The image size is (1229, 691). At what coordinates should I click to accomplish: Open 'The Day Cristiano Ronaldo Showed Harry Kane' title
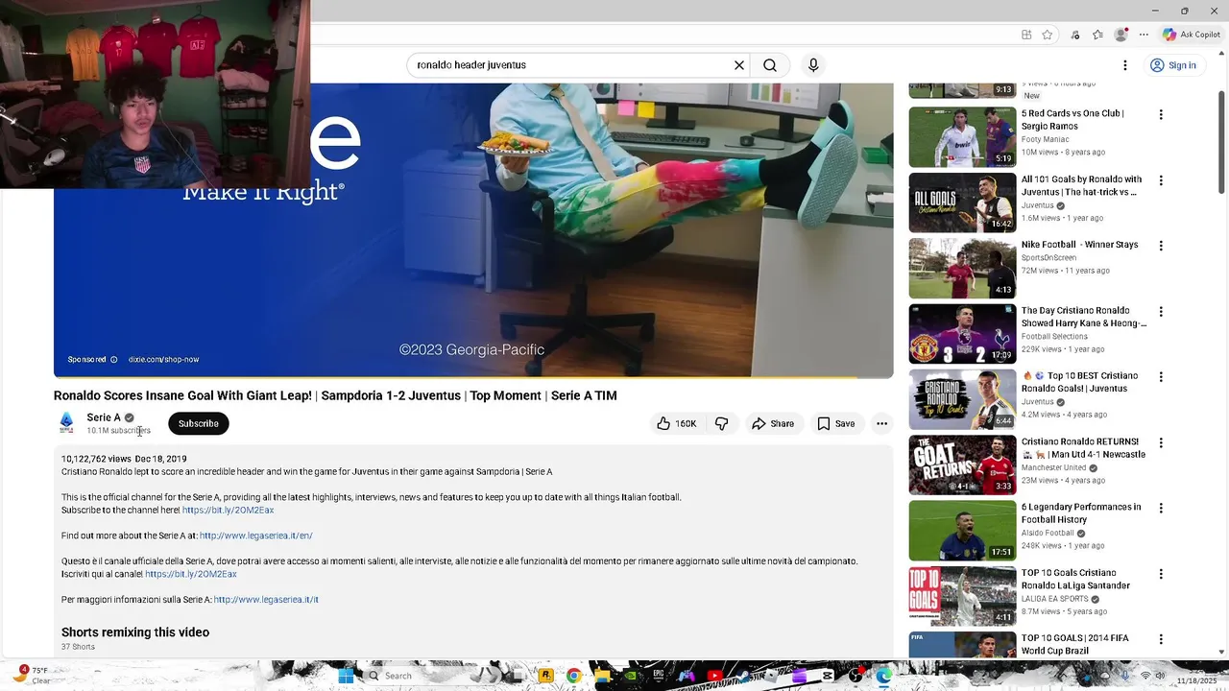coord(1083,317)
